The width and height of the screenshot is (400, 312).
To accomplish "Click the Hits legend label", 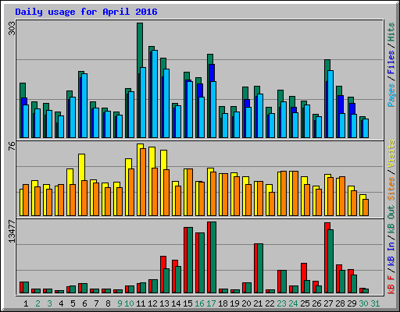I will click(x=391, y=32).
